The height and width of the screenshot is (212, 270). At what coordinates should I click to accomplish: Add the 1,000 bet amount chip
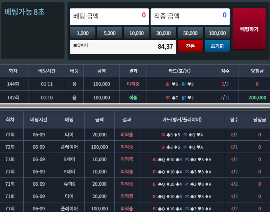83,33
